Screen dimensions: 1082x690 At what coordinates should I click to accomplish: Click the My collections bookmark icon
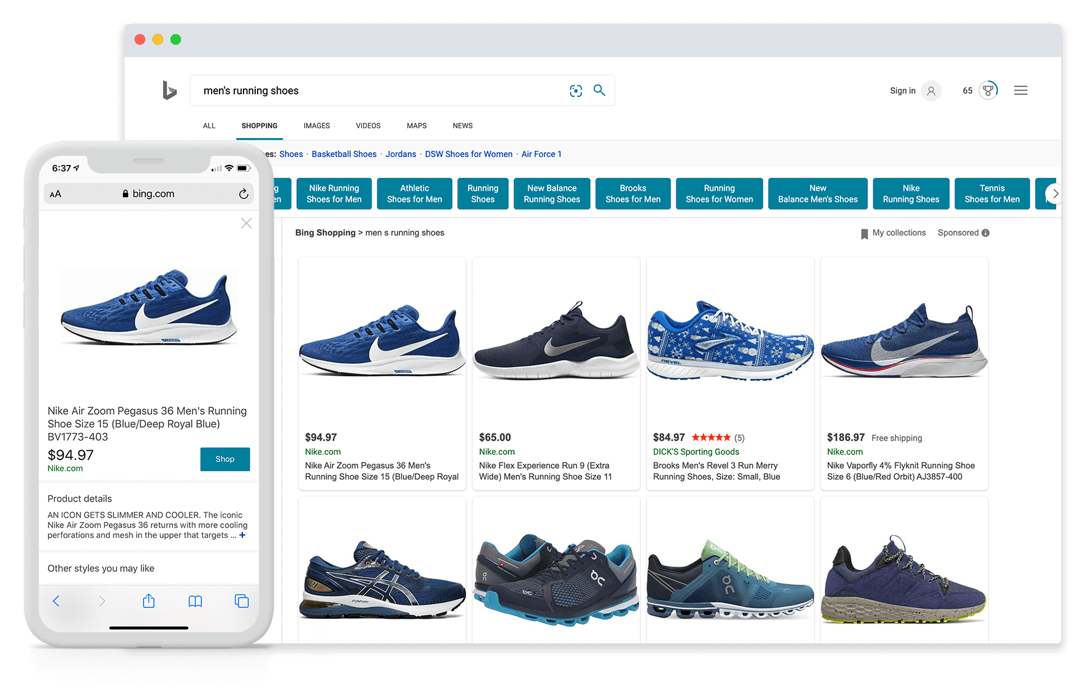(864, 234)
